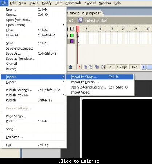Select Publish menu entry

33,100
